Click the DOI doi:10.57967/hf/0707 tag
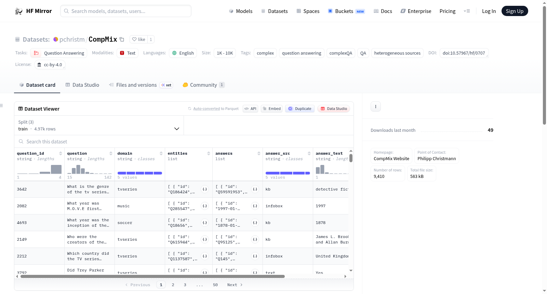This screenshot has width=547, height=294. click(464, 53)
